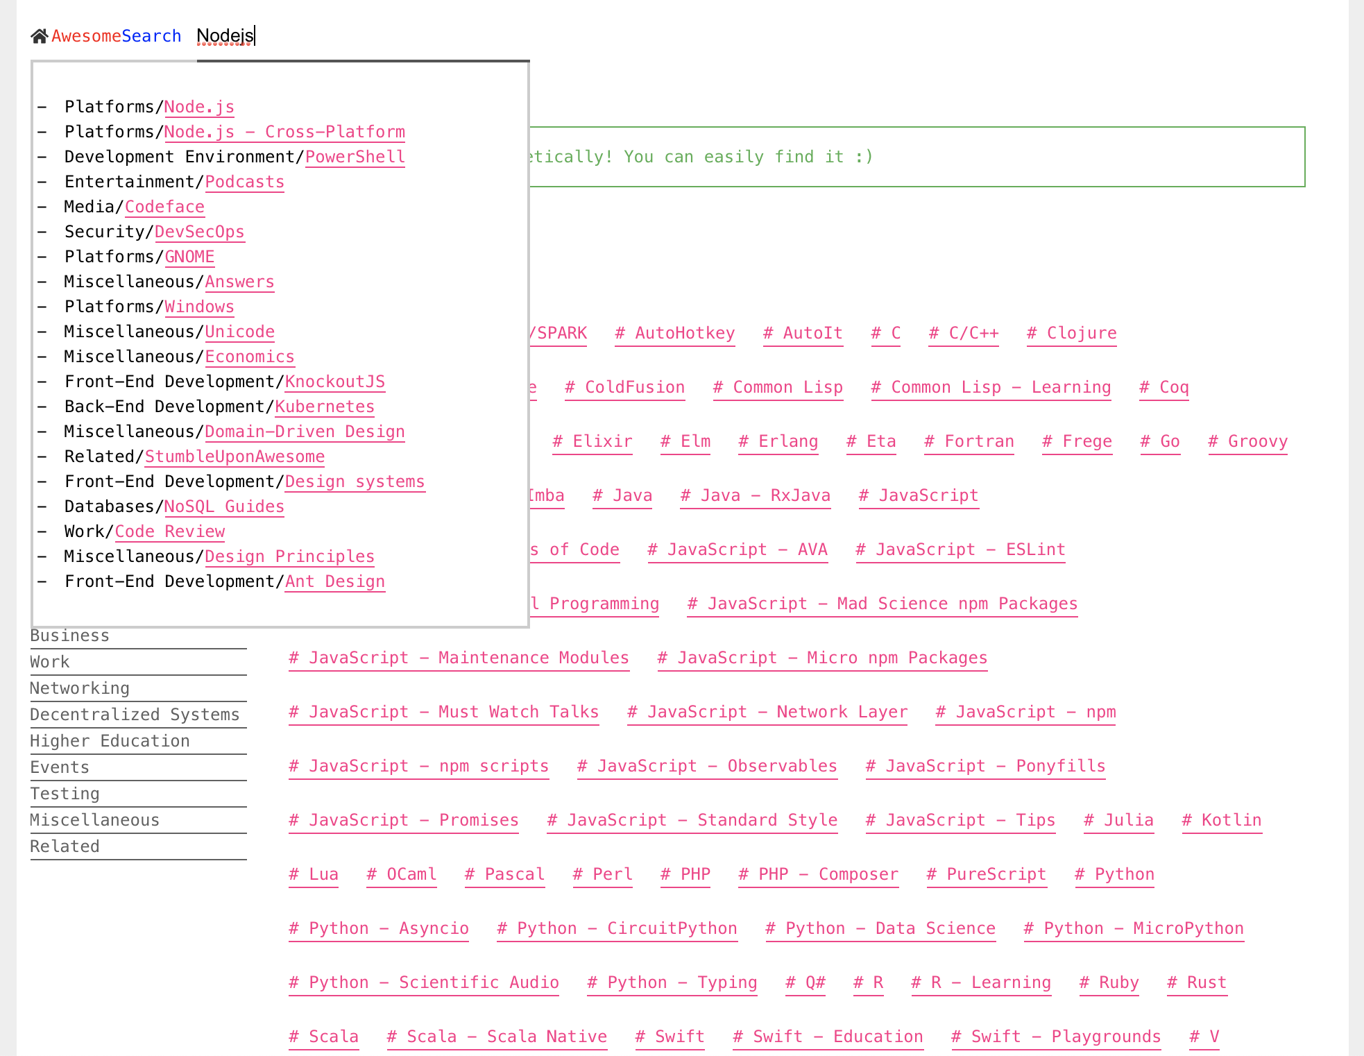Open the AwesomeSearch title link
Viewport: 1364px width, 1056px height.
coord(116,36)
